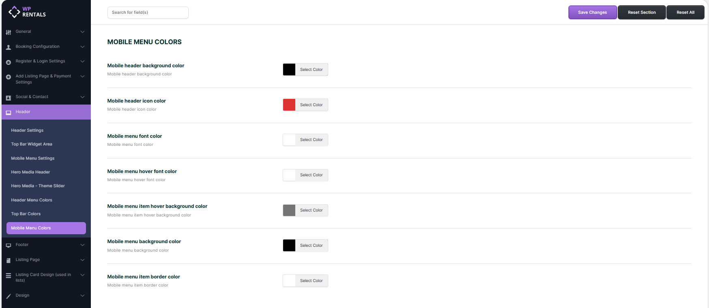The width and height of the screenshot is (709, 308).
Task: Expand the Listing Card Design chevron
Action: pyautogui.click(x=82, y=275)
